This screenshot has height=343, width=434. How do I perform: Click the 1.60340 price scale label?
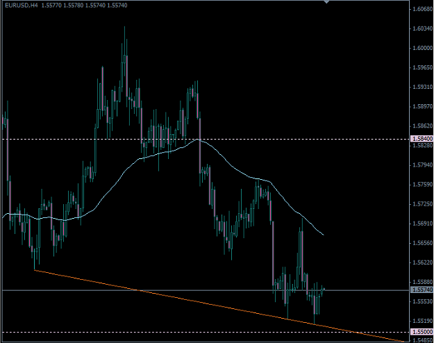point(422,28)
